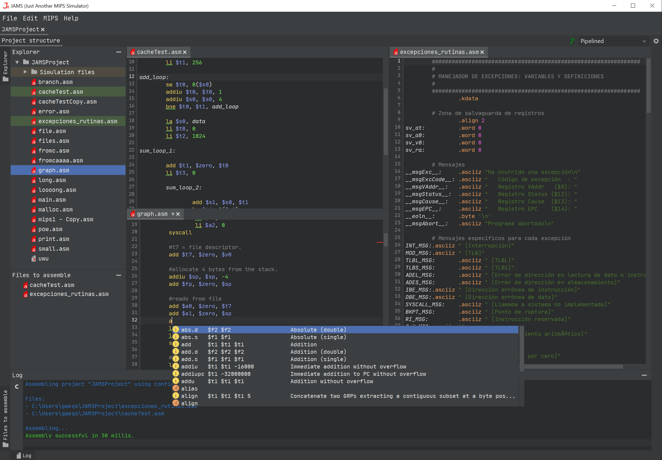The width and height of the screenshot is (662, 460).
Task: Switch to the graph.asm editor tab
Action: (x=152, y=214)
